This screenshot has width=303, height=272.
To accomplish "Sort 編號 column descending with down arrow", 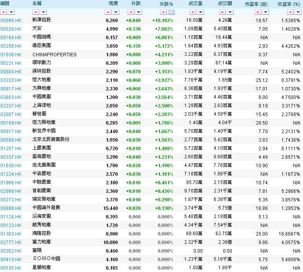I will (11, 12).
